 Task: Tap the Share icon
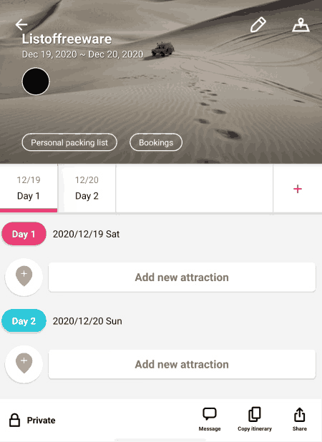[299, 419]
